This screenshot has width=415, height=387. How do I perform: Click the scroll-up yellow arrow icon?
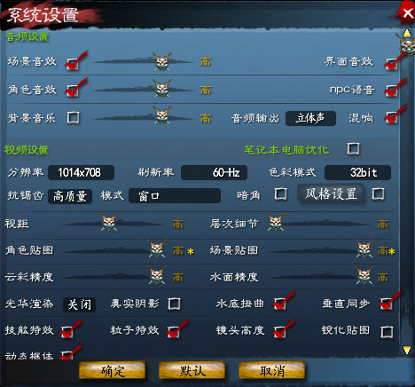(x=407, y=33)
